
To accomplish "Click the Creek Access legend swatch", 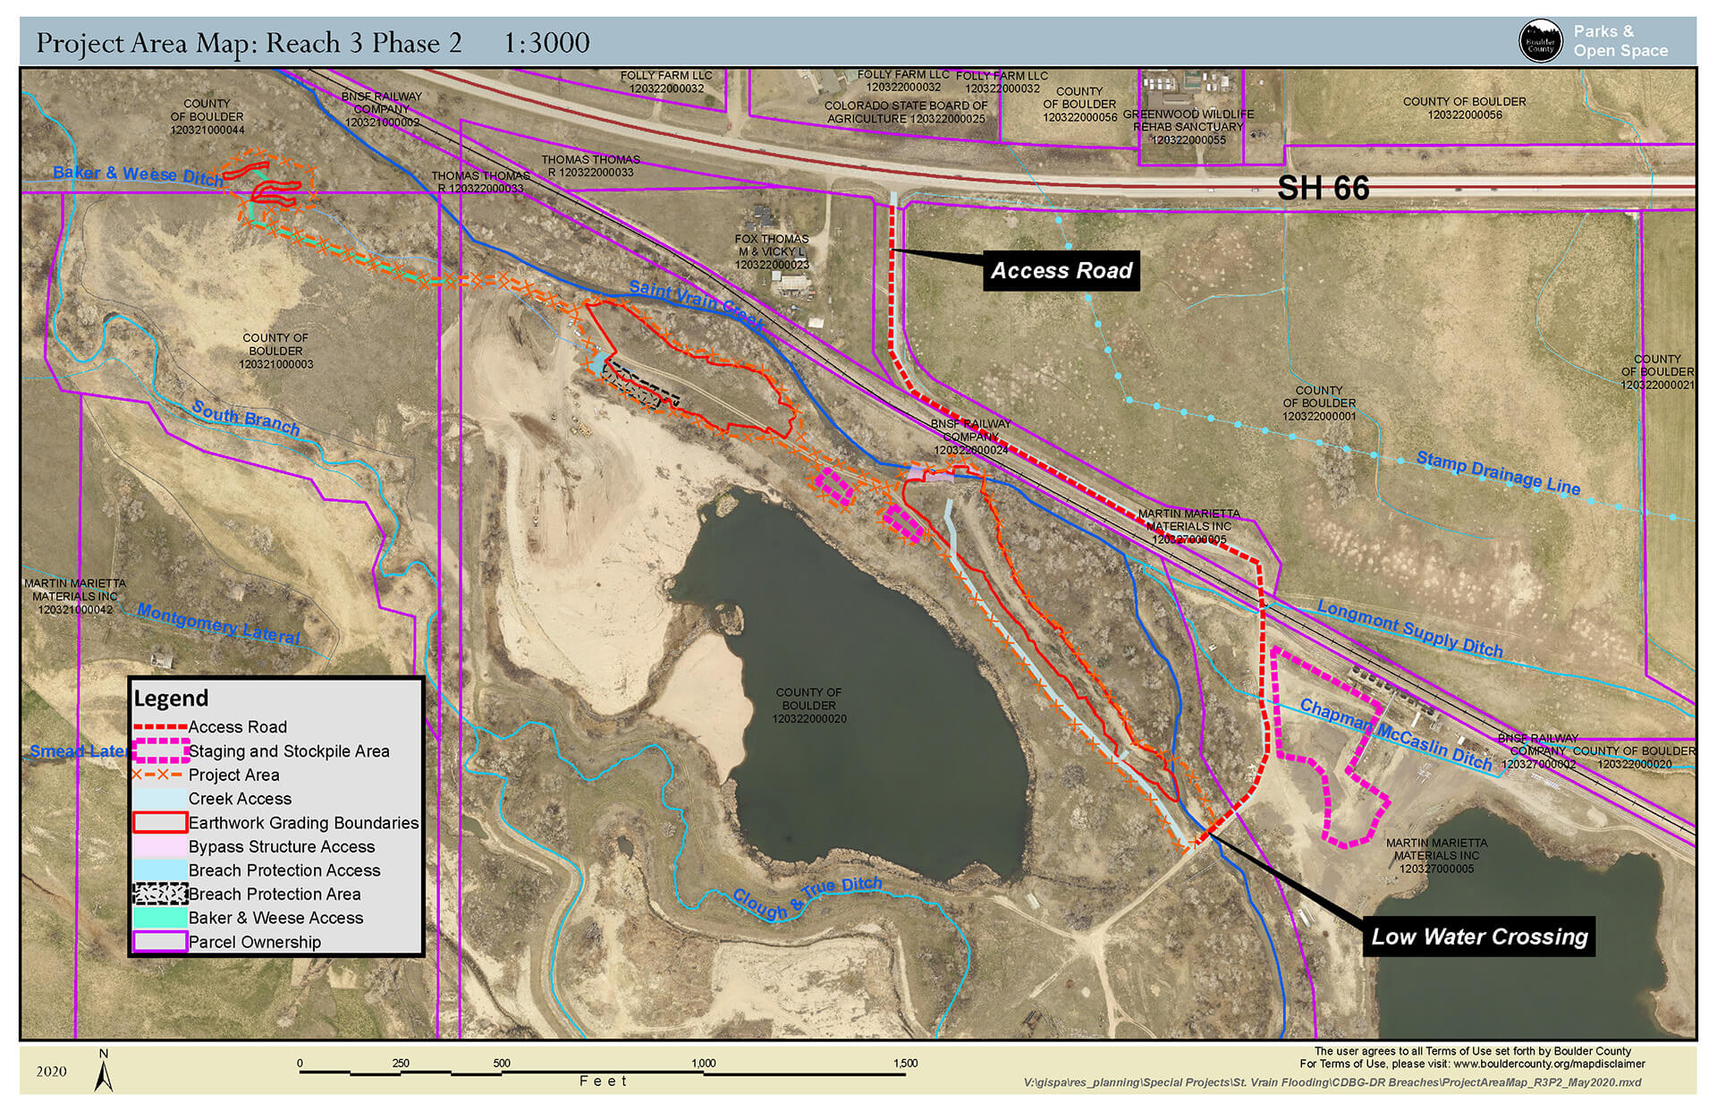I will coord(160,799).
